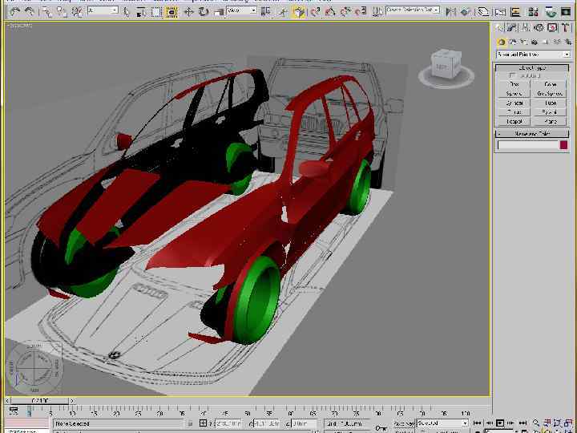This screenshot has width=577, height=433.
Task: Open the Standard Primitives dropdown
Action: tap(533, 55)
